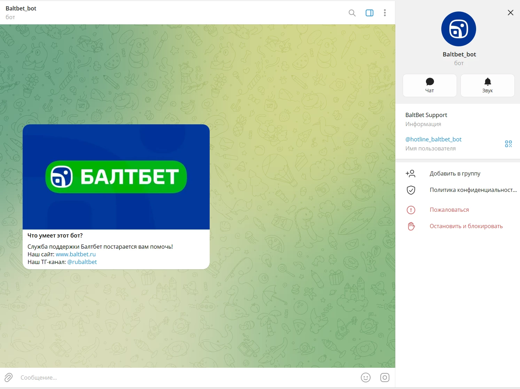
Task: Search in the Baltbet_bot chat
Action: point(352,13)
